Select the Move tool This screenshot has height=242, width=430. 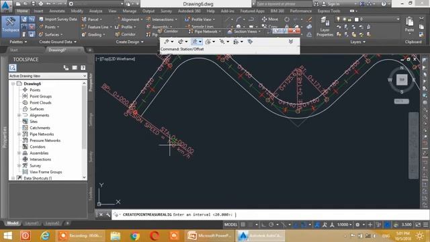point(270,19)
